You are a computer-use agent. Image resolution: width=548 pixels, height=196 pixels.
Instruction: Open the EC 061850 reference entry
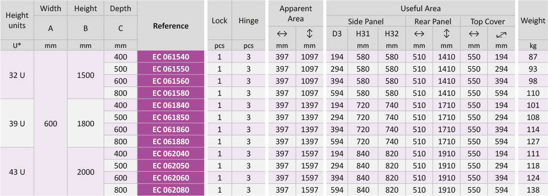(x=171, y=118)
